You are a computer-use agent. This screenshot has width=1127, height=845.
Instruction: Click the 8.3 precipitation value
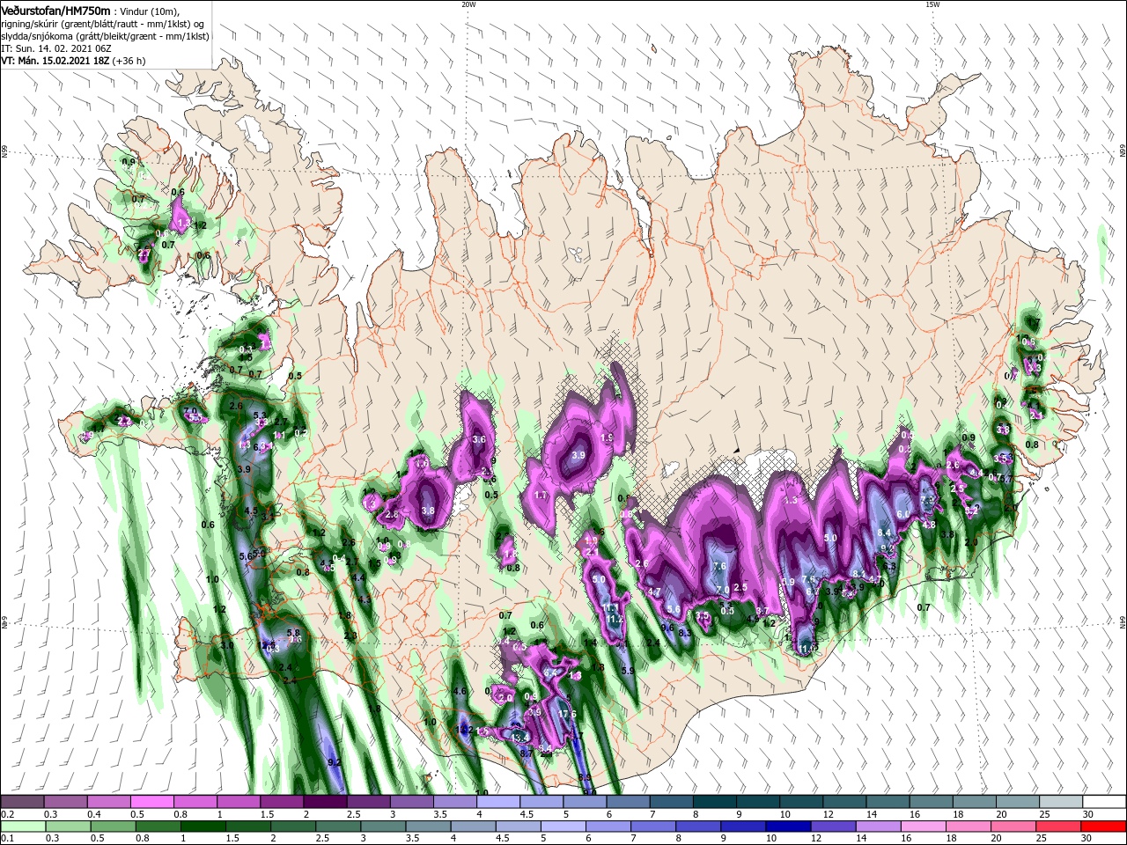[685, 632]
